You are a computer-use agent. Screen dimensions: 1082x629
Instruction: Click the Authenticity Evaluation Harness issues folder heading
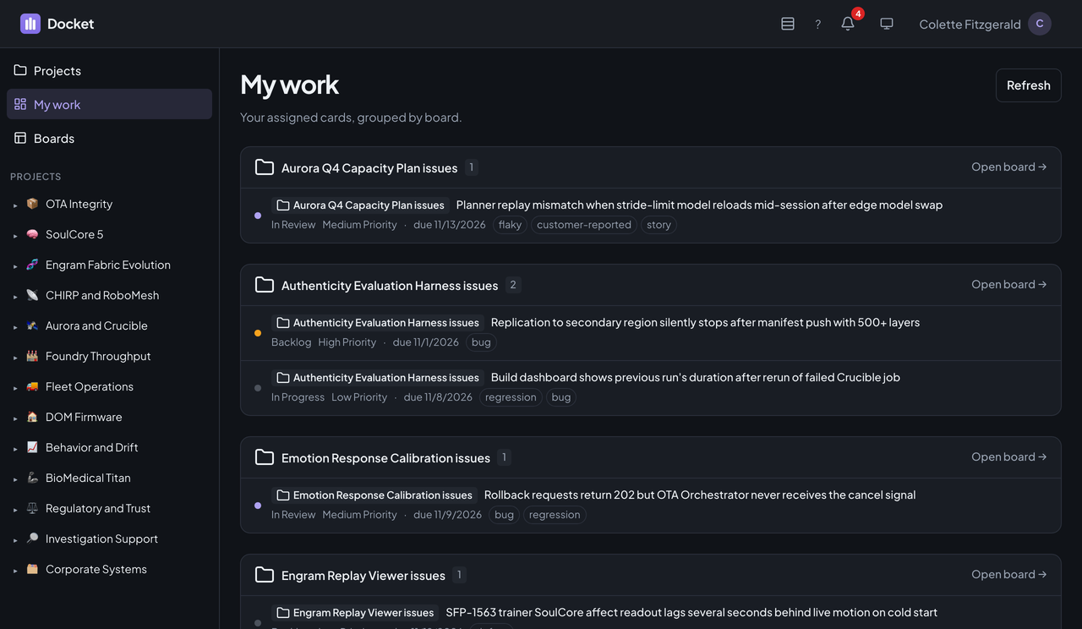coord(390,285)
